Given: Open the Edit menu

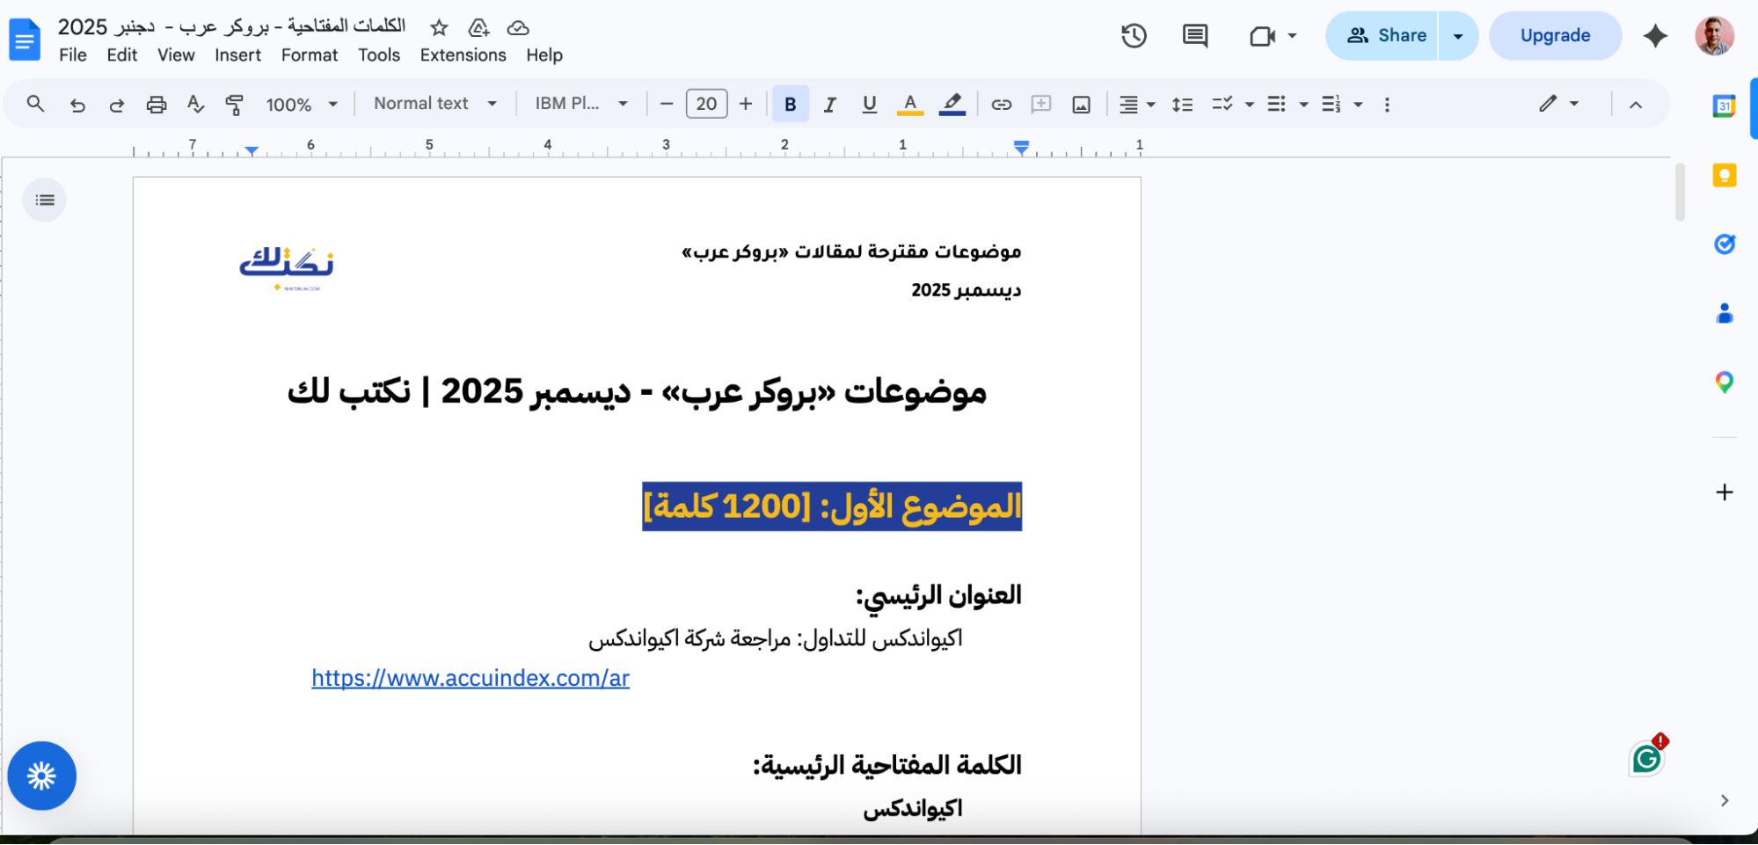Looking at the screenshot, I should coord(121,55).
